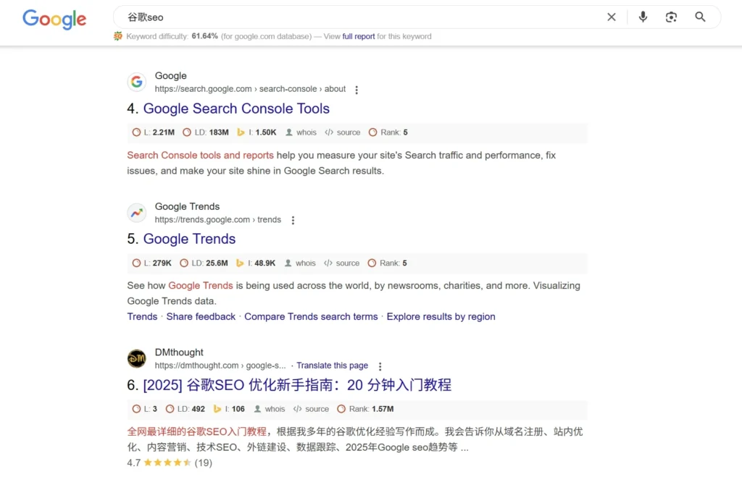Click the keyword difficulty flame icon
This screenshot has height=477, width=742.
coord(117,35)
